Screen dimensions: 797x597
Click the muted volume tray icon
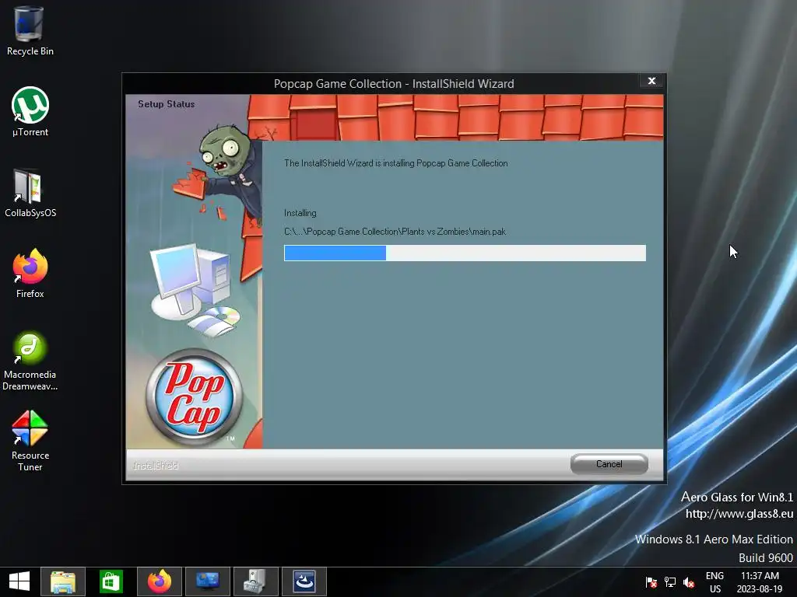pos(690,582)
